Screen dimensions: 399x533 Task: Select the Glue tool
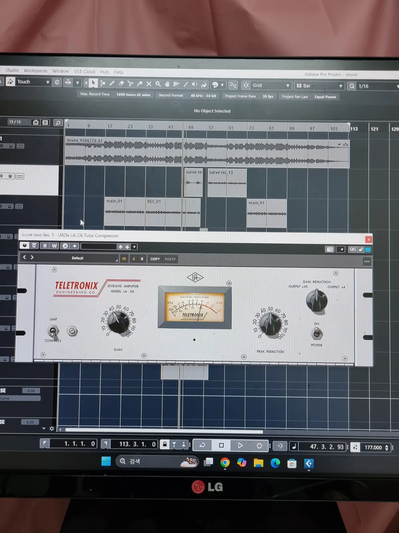[140, 84]
